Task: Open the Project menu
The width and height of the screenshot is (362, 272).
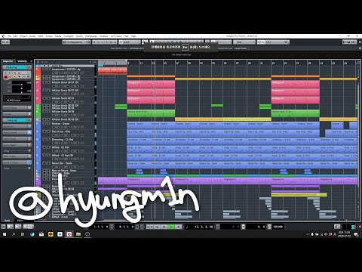Action: (x=23, y=36)
